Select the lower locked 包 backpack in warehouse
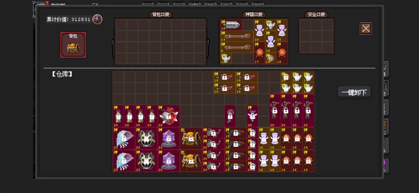 191,161
